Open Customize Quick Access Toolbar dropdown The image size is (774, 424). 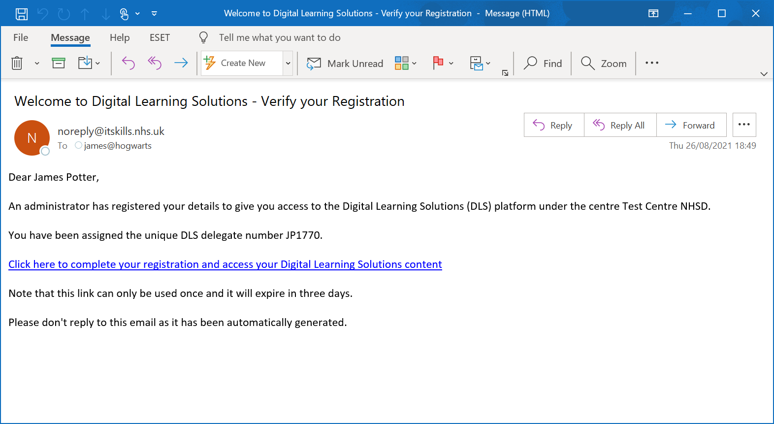[x=155, y=14]
